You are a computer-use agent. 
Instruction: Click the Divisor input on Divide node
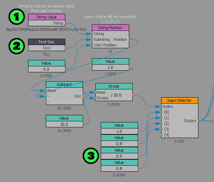[96, 98]
